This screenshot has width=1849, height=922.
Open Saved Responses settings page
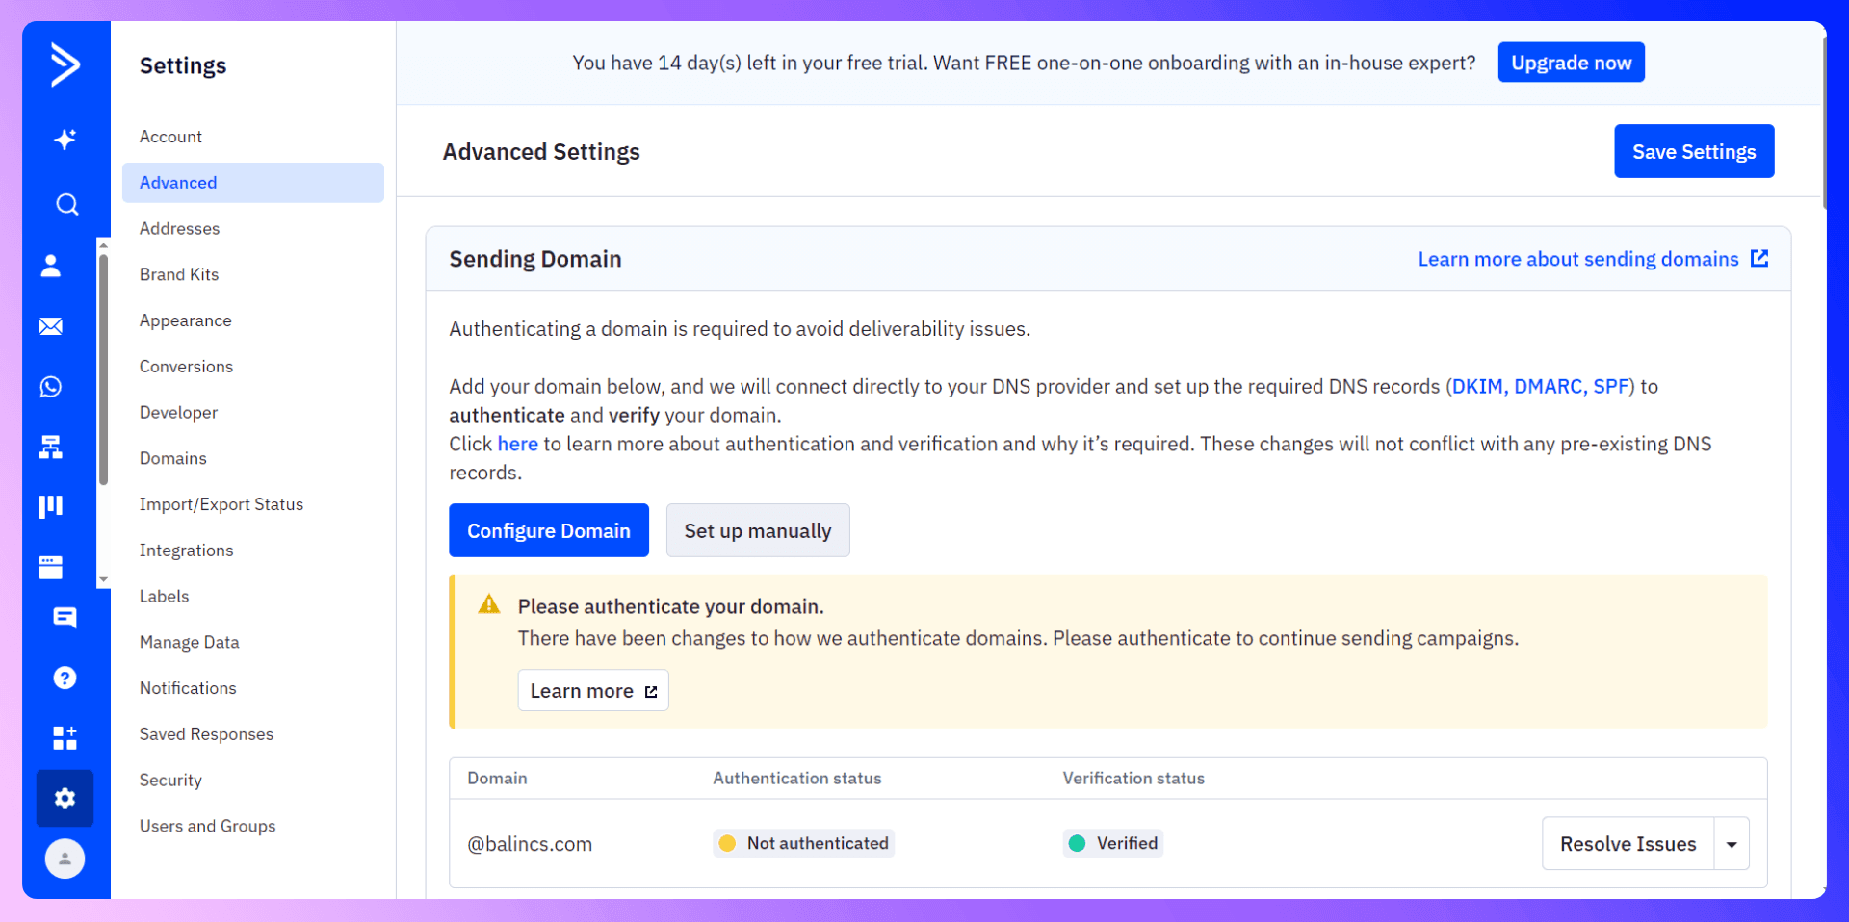coord(206,734)
